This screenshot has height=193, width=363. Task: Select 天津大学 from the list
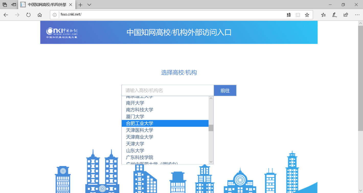pos(165,144)
